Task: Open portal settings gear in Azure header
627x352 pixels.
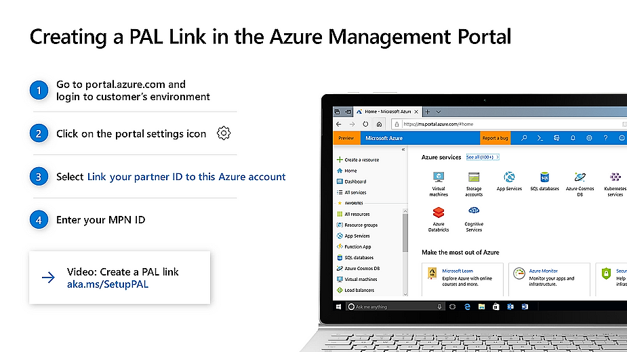Action: tap(590, 138)
